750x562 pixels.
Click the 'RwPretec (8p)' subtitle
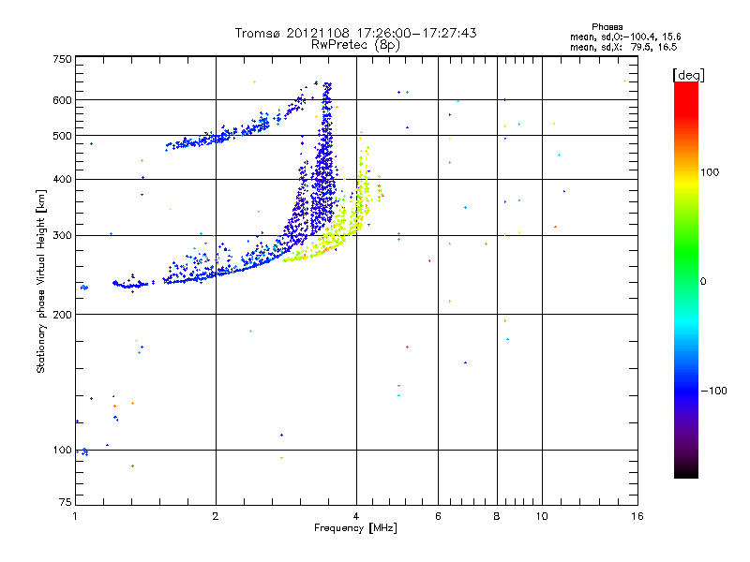click(355, 45)
